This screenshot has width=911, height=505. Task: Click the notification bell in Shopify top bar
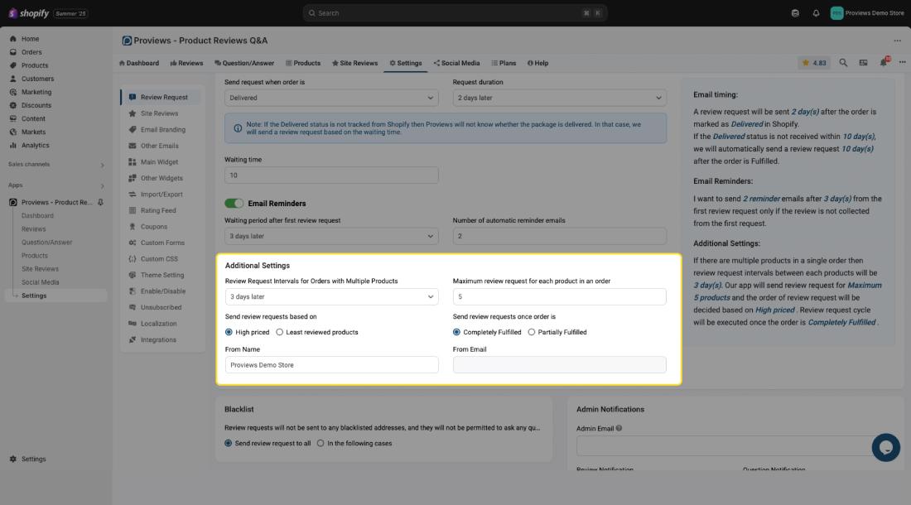(x=816, y=13)
